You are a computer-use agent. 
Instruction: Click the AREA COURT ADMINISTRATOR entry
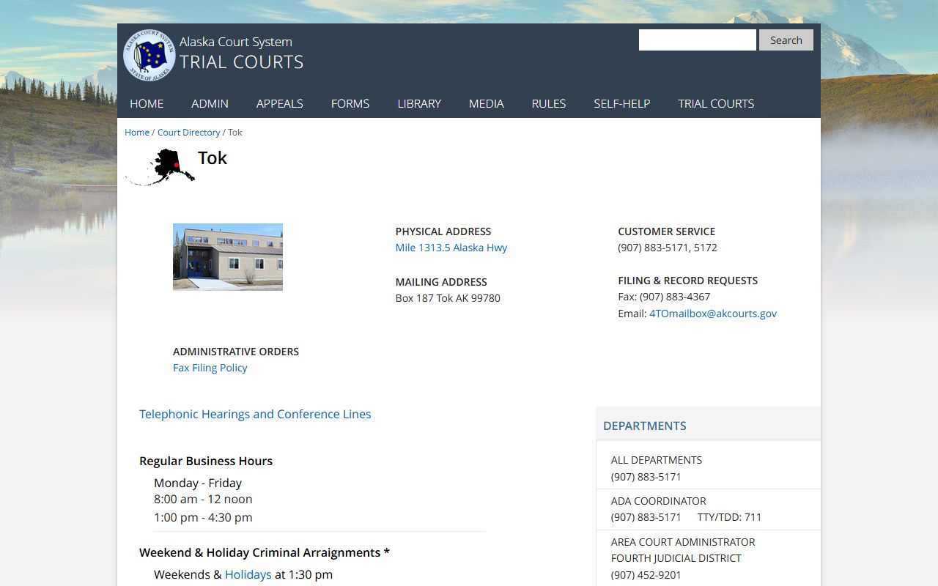[683, 542]
